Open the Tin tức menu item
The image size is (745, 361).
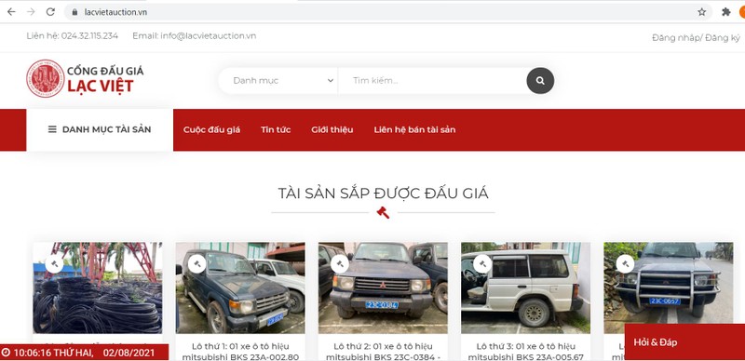point(276,129)
